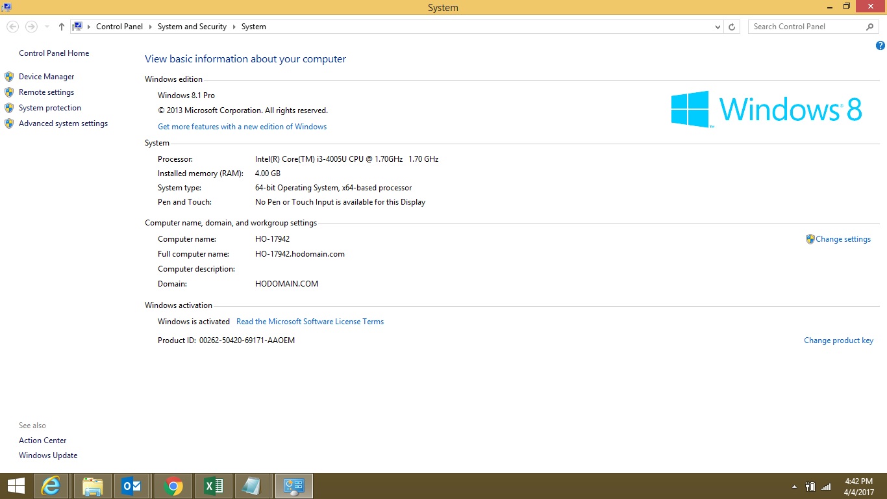Open Action Center link
Screen dimensions: 887x499
pos(43,441)
